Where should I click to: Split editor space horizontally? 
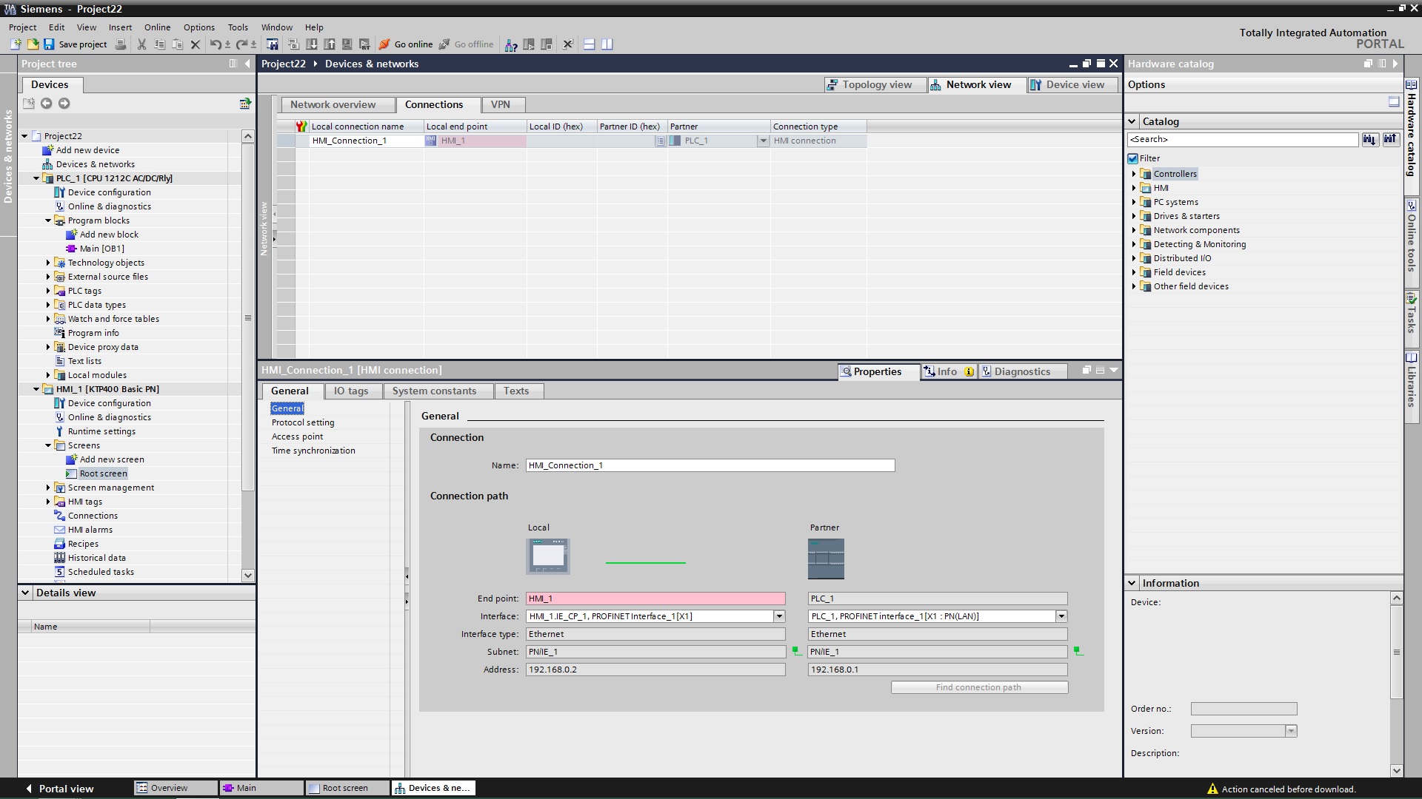590,44
